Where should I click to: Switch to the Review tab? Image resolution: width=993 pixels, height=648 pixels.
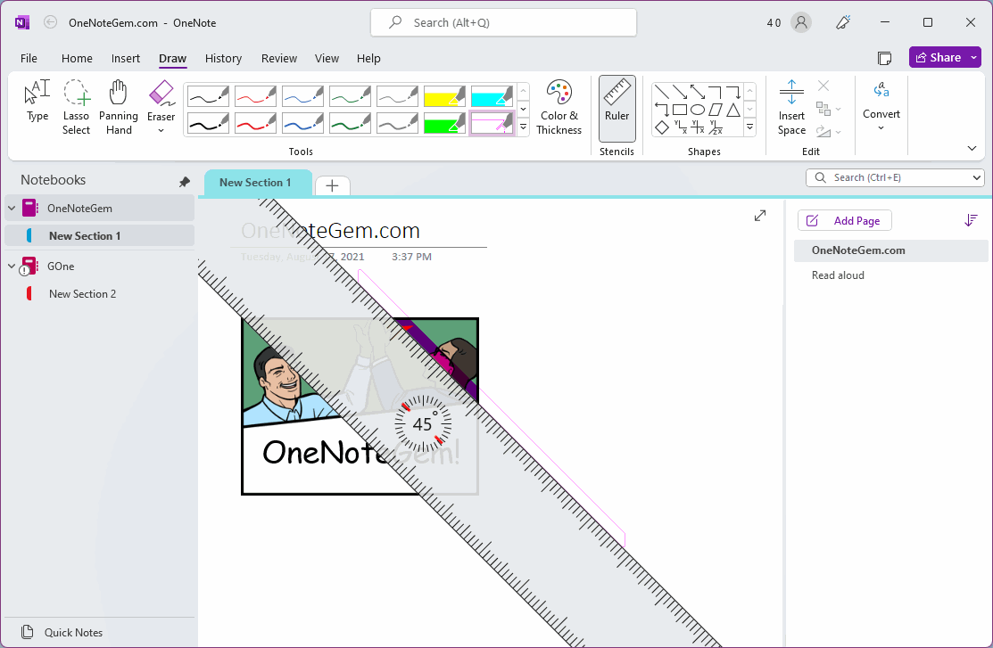click(278, 58)
